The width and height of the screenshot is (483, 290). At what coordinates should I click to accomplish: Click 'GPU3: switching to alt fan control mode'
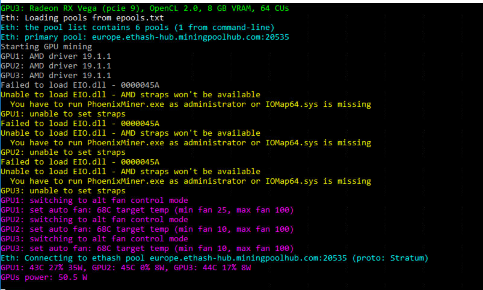[x=94, y=238]
